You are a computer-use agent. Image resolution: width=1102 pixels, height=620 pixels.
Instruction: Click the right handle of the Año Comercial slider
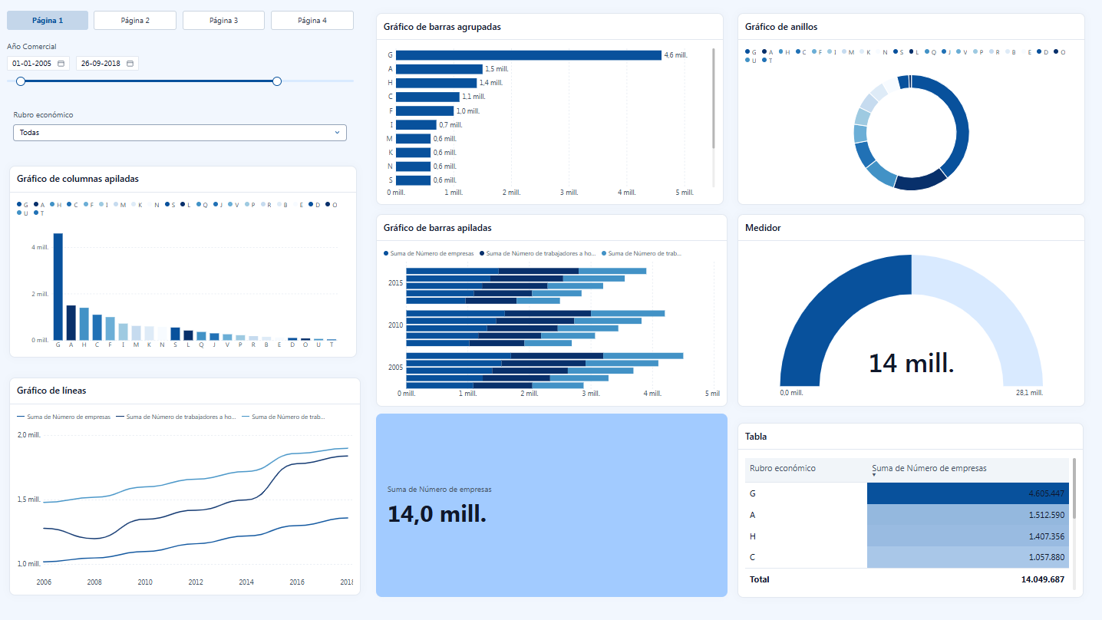(277, 81)
